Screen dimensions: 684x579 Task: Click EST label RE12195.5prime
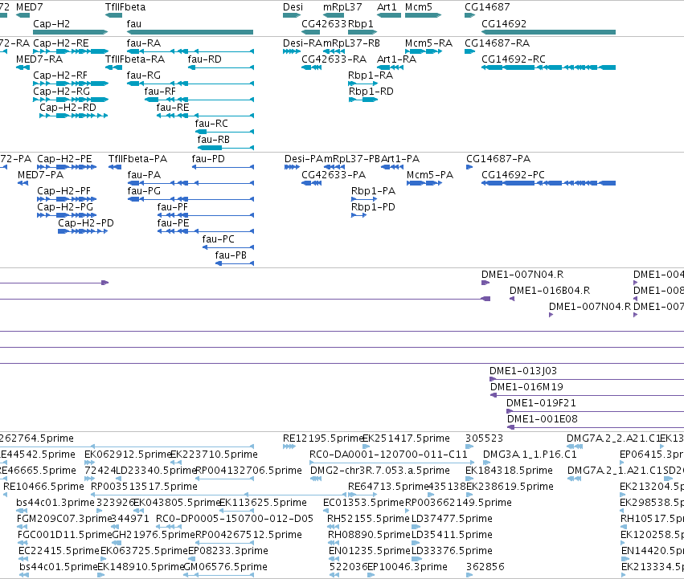tap(323, 438)
